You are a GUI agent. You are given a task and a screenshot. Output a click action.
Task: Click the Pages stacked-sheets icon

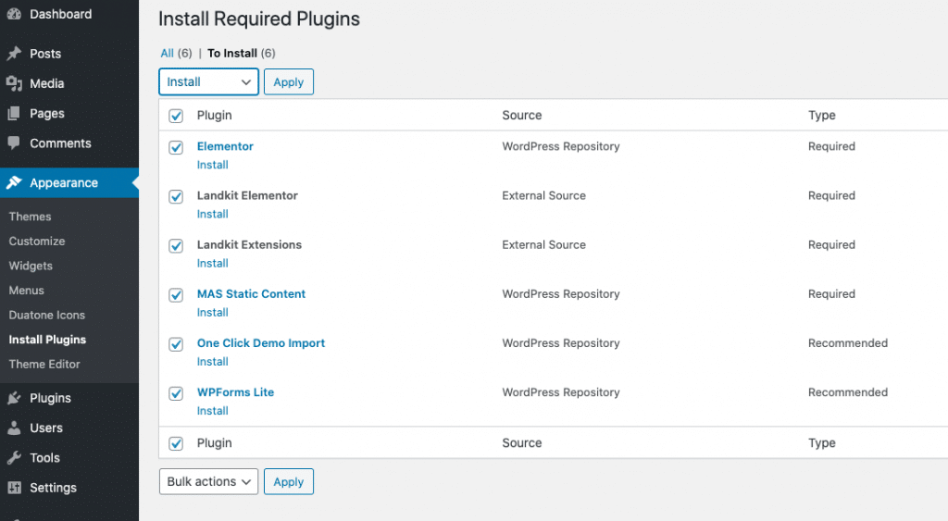(14, 114)
